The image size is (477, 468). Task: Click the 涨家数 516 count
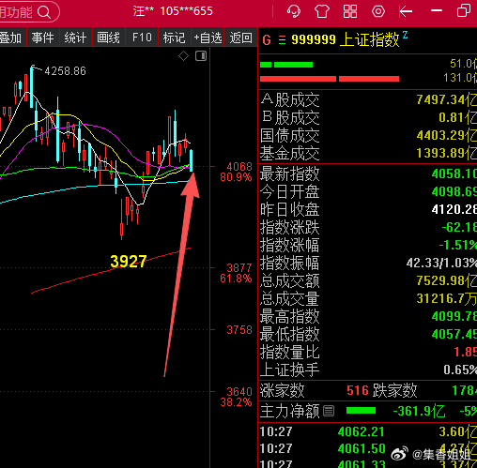pyautogui.click(x=358, y=390)
